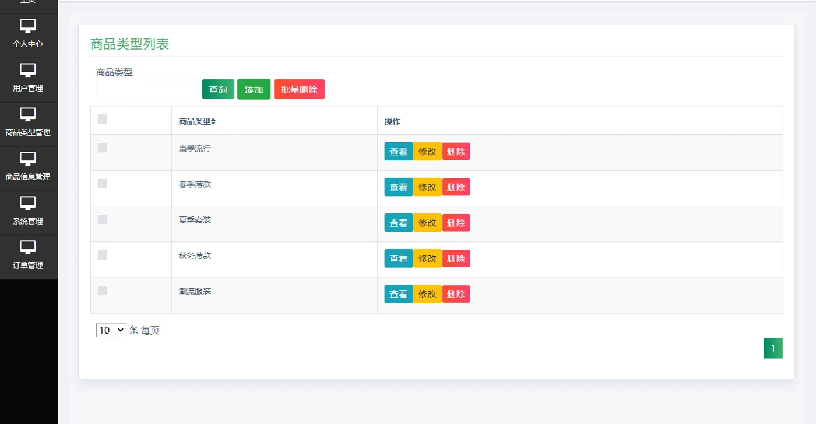Toggle the select-all header checkbox
The height and width of the screenshot is (424, 816).
(103, 119)
